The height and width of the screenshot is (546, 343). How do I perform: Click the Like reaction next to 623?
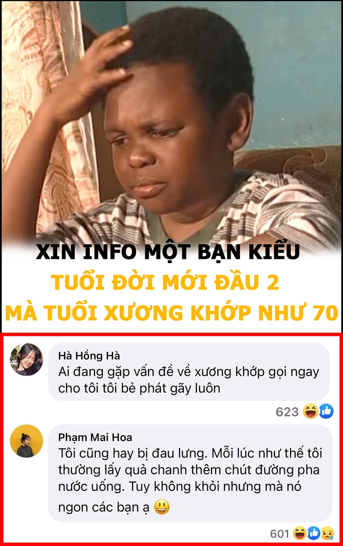coord(326,411)
